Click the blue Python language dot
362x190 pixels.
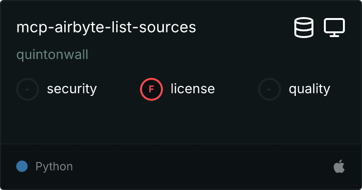coord(22,167)
